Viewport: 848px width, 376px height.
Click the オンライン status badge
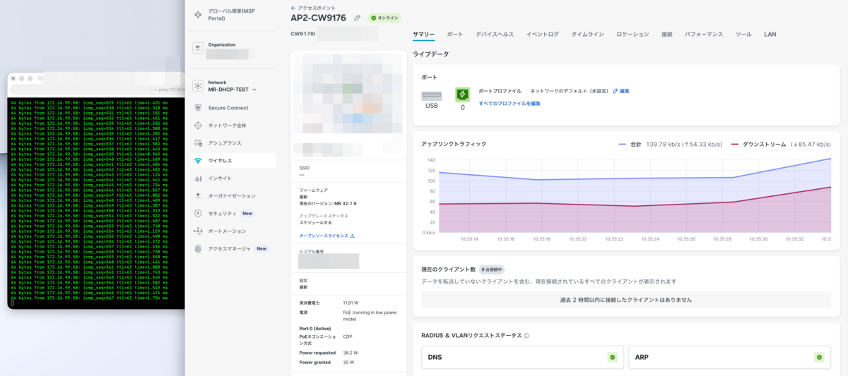pyautogui.click(x=383, y=18)
